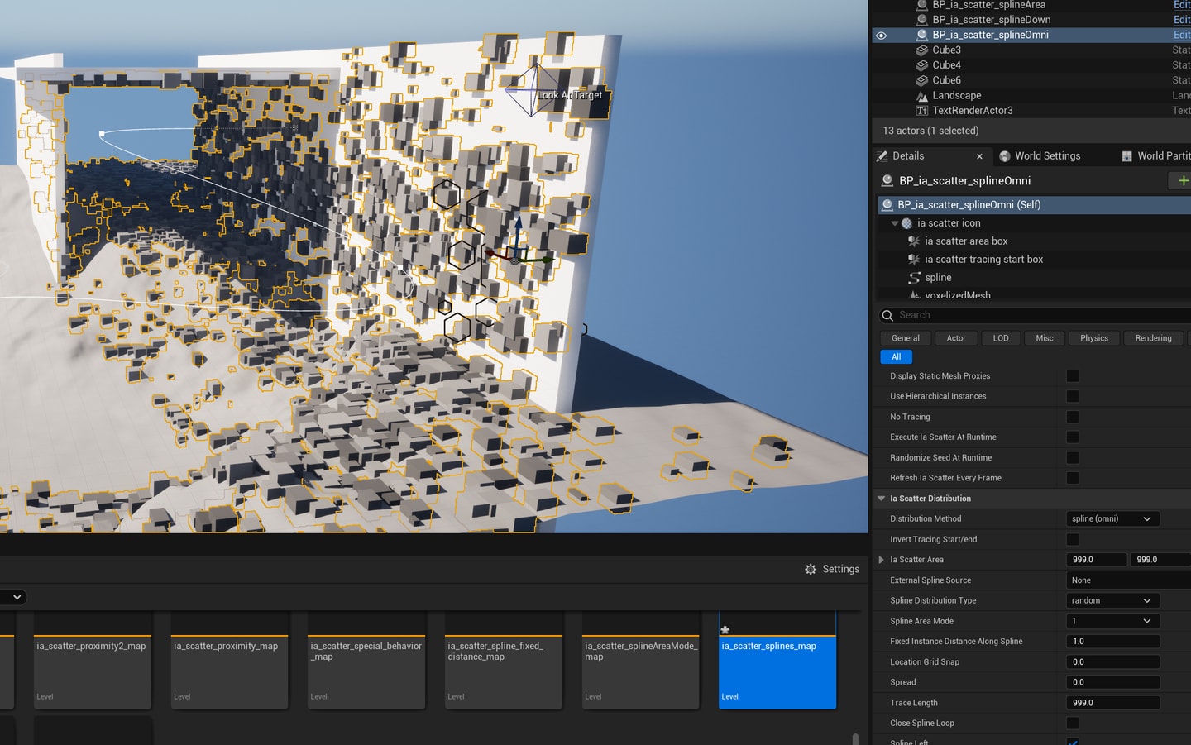This screenshot has width=1191, height=745.
Task: Filter details by General category
Action: [905, 338]
